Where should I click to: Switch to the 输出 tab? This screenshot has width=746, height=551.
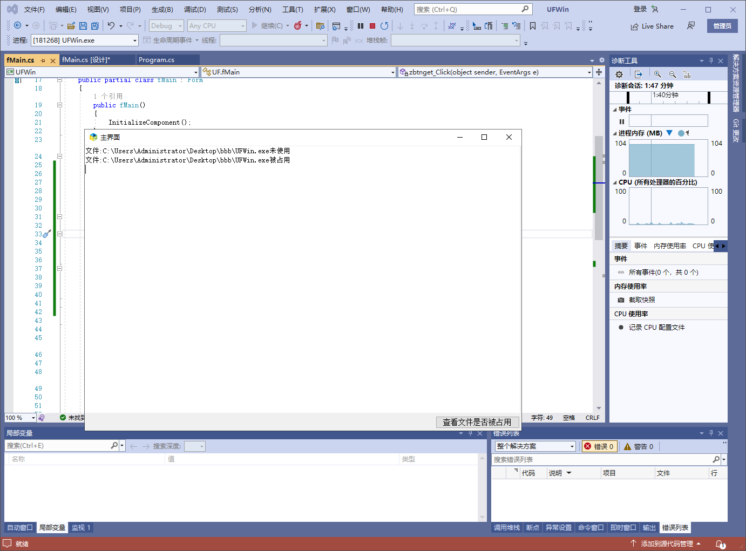[649, 527]
